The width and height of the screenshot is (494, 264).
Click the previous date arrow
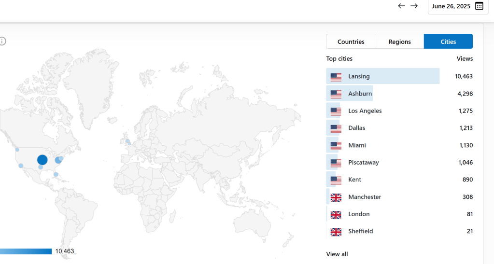pyautogui.click(x=401, y=6)
